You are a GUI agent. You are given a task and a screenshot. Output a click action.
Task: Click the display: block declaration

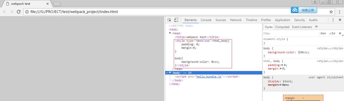point(280,81)
